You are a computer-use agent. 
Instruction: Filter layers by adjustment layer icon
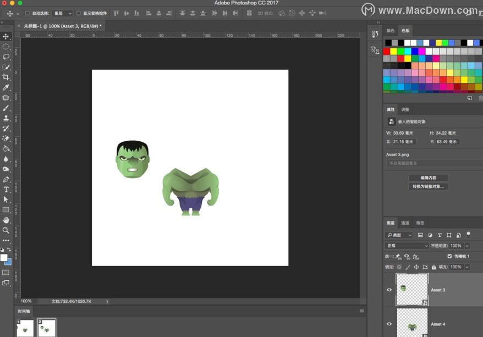pyautogui.click(x=430, y=235)
